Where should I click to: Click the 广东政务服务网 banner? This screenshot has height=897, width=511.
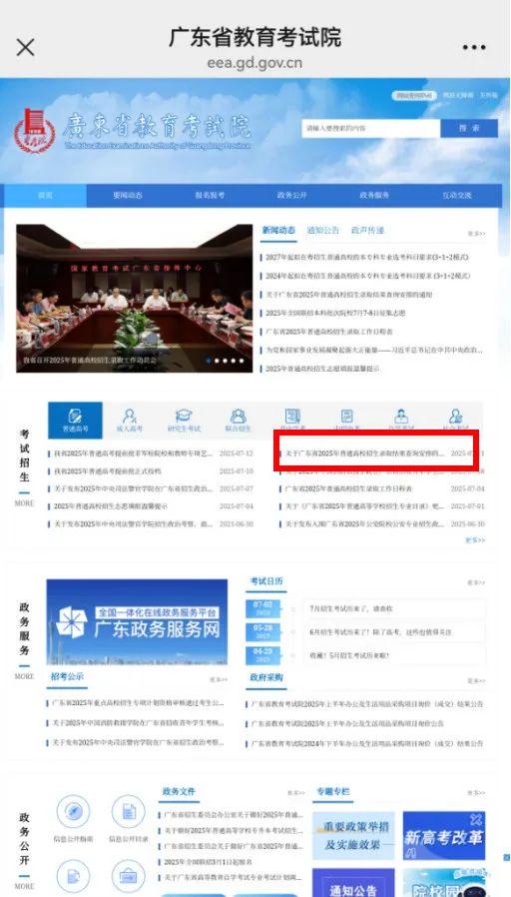coord(137,622)
